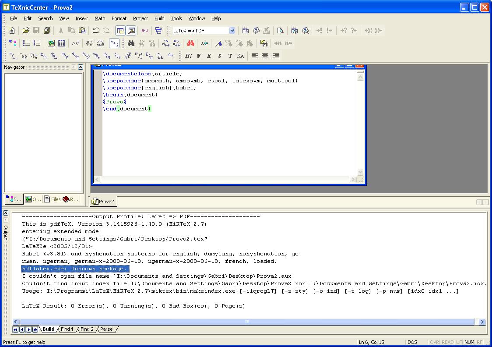This screenshot has width=492, height=347.
Task: Click the editor vertical scroll-down arrow
Action: (x=361, y=172)
